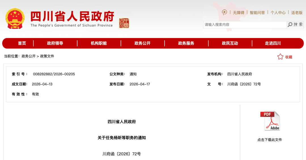Click the magnifier search icon
The height and width of the screenshot is (160, 306).
coord(290,25)
